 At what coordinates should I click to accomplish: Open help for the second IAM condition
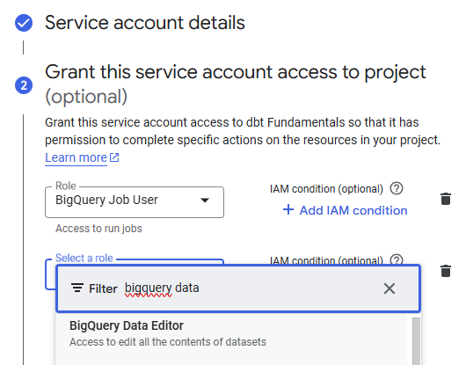pyautogui.click(x=397, y=259)
